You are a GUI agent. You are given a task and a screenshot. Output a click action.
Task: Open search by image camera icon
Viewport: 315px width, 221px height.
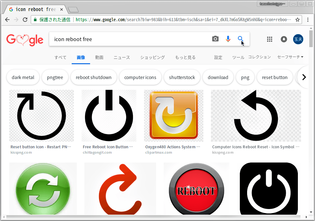coord(215,39)
